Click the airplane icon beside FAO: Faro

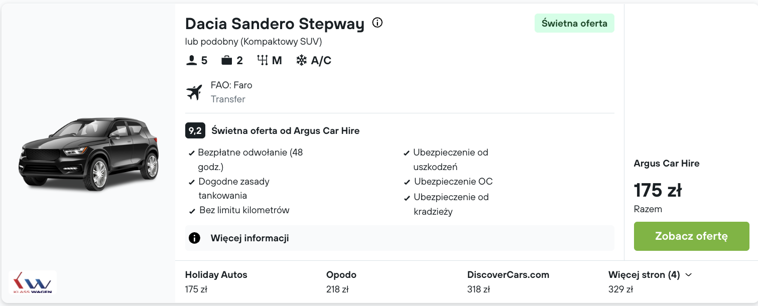[x=194, y=92]
